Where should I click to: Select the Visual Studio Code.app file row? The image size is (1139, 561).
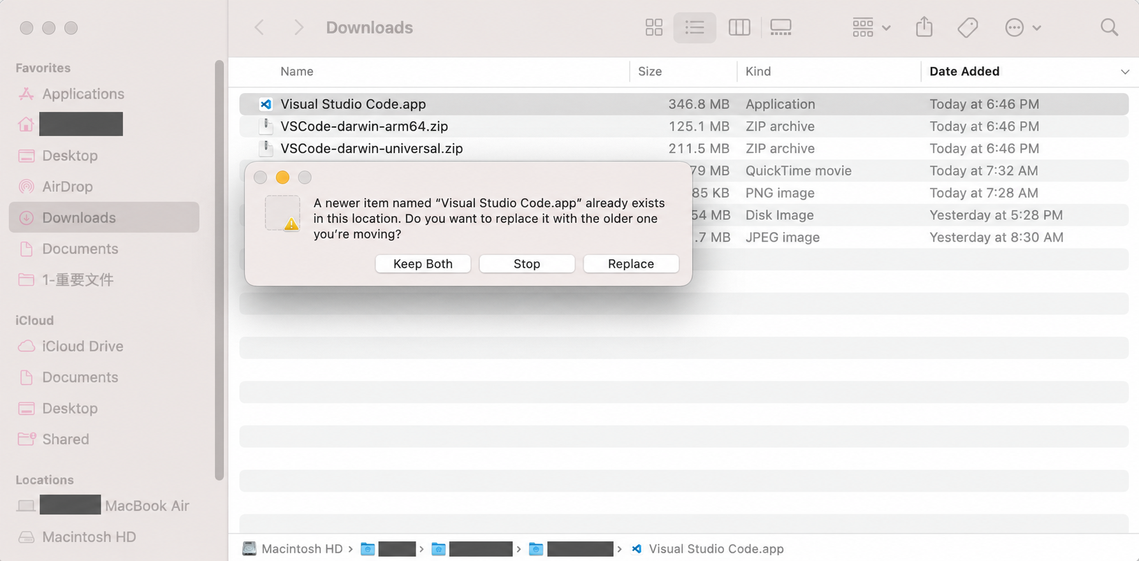pos(684,104)
